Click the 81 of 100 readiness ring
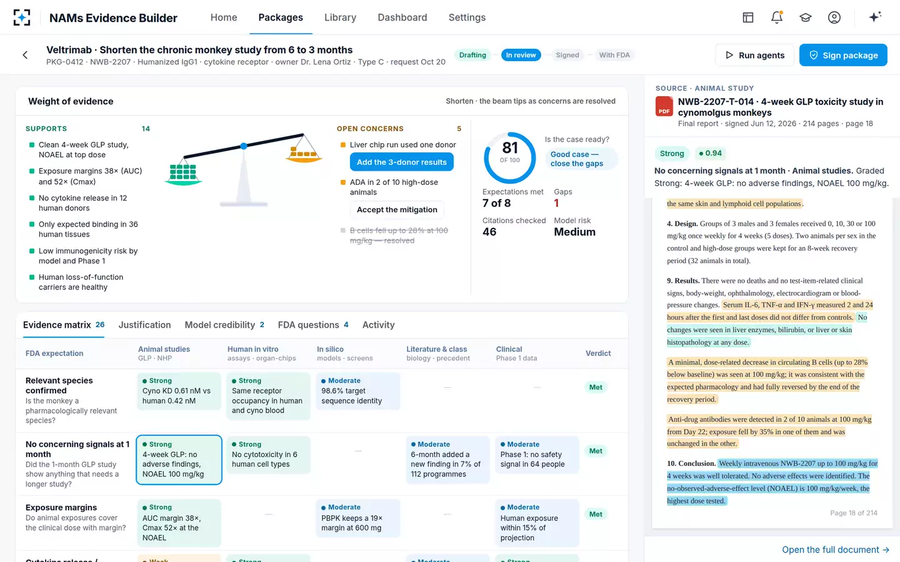Screen dimensions: 900x562 pos(510,157)
